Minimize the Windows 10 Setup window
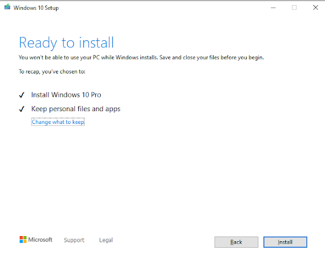This screenshot has height=258, width=325. tap(273, 8)
